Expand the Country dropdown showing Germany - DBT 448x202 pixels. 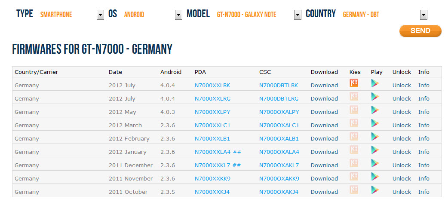(424, 15)
